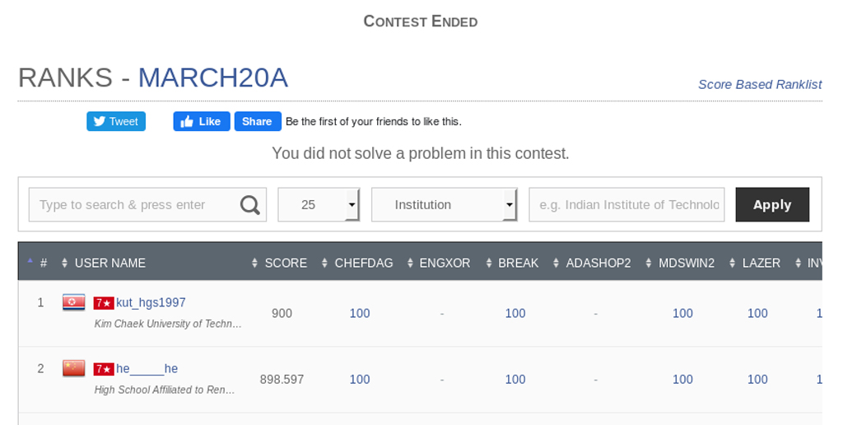Sort ranklist by CHEFDAG column header
Screen dimensions: 843x425
363,264
